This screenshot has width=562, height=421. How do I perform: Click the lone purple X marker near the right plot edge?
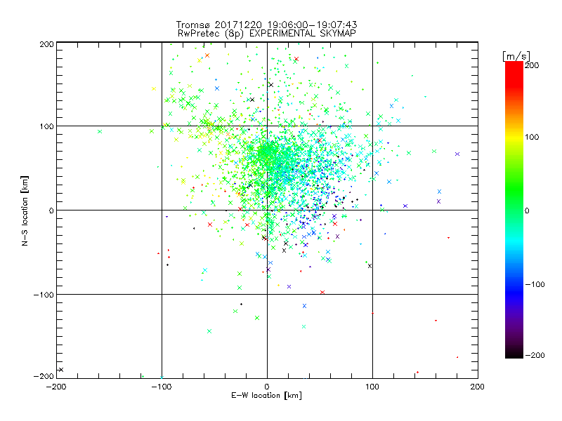coord(457,154)
